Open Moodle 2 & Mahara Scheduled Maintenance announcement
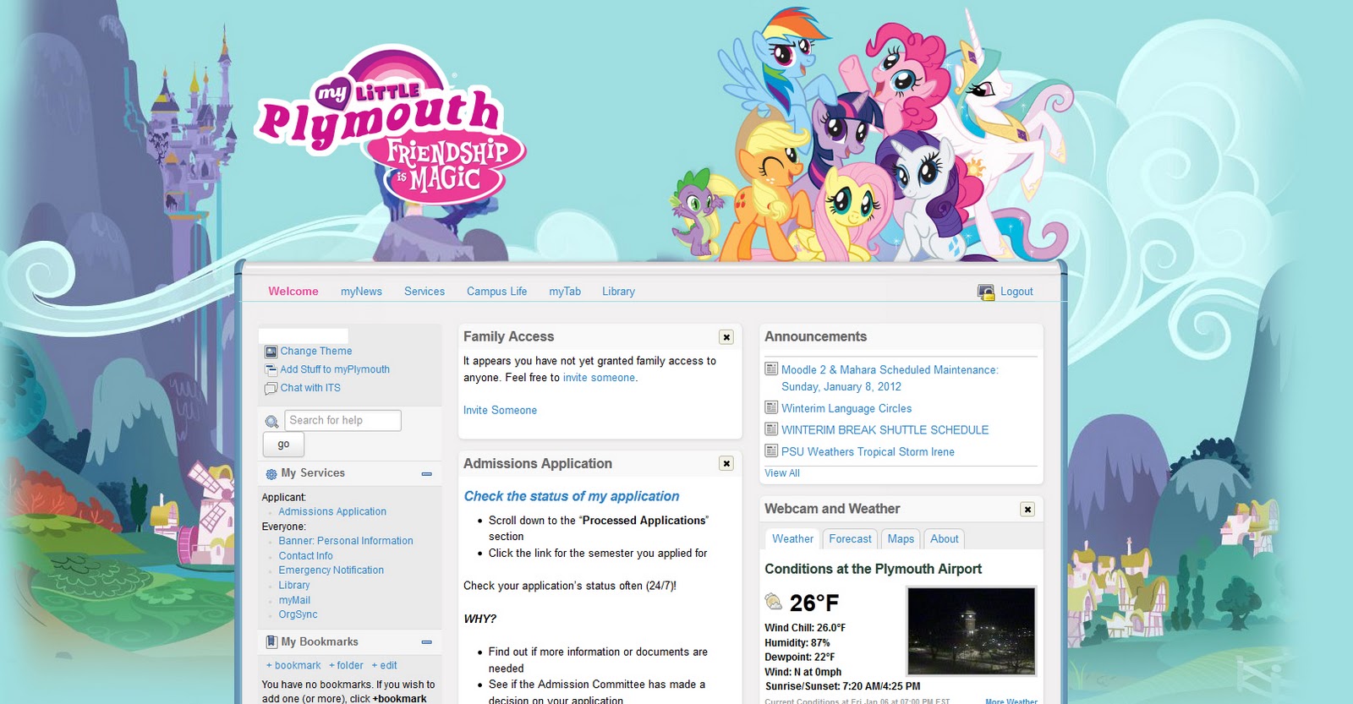1353x704 pixels. (x=890, y=379)
